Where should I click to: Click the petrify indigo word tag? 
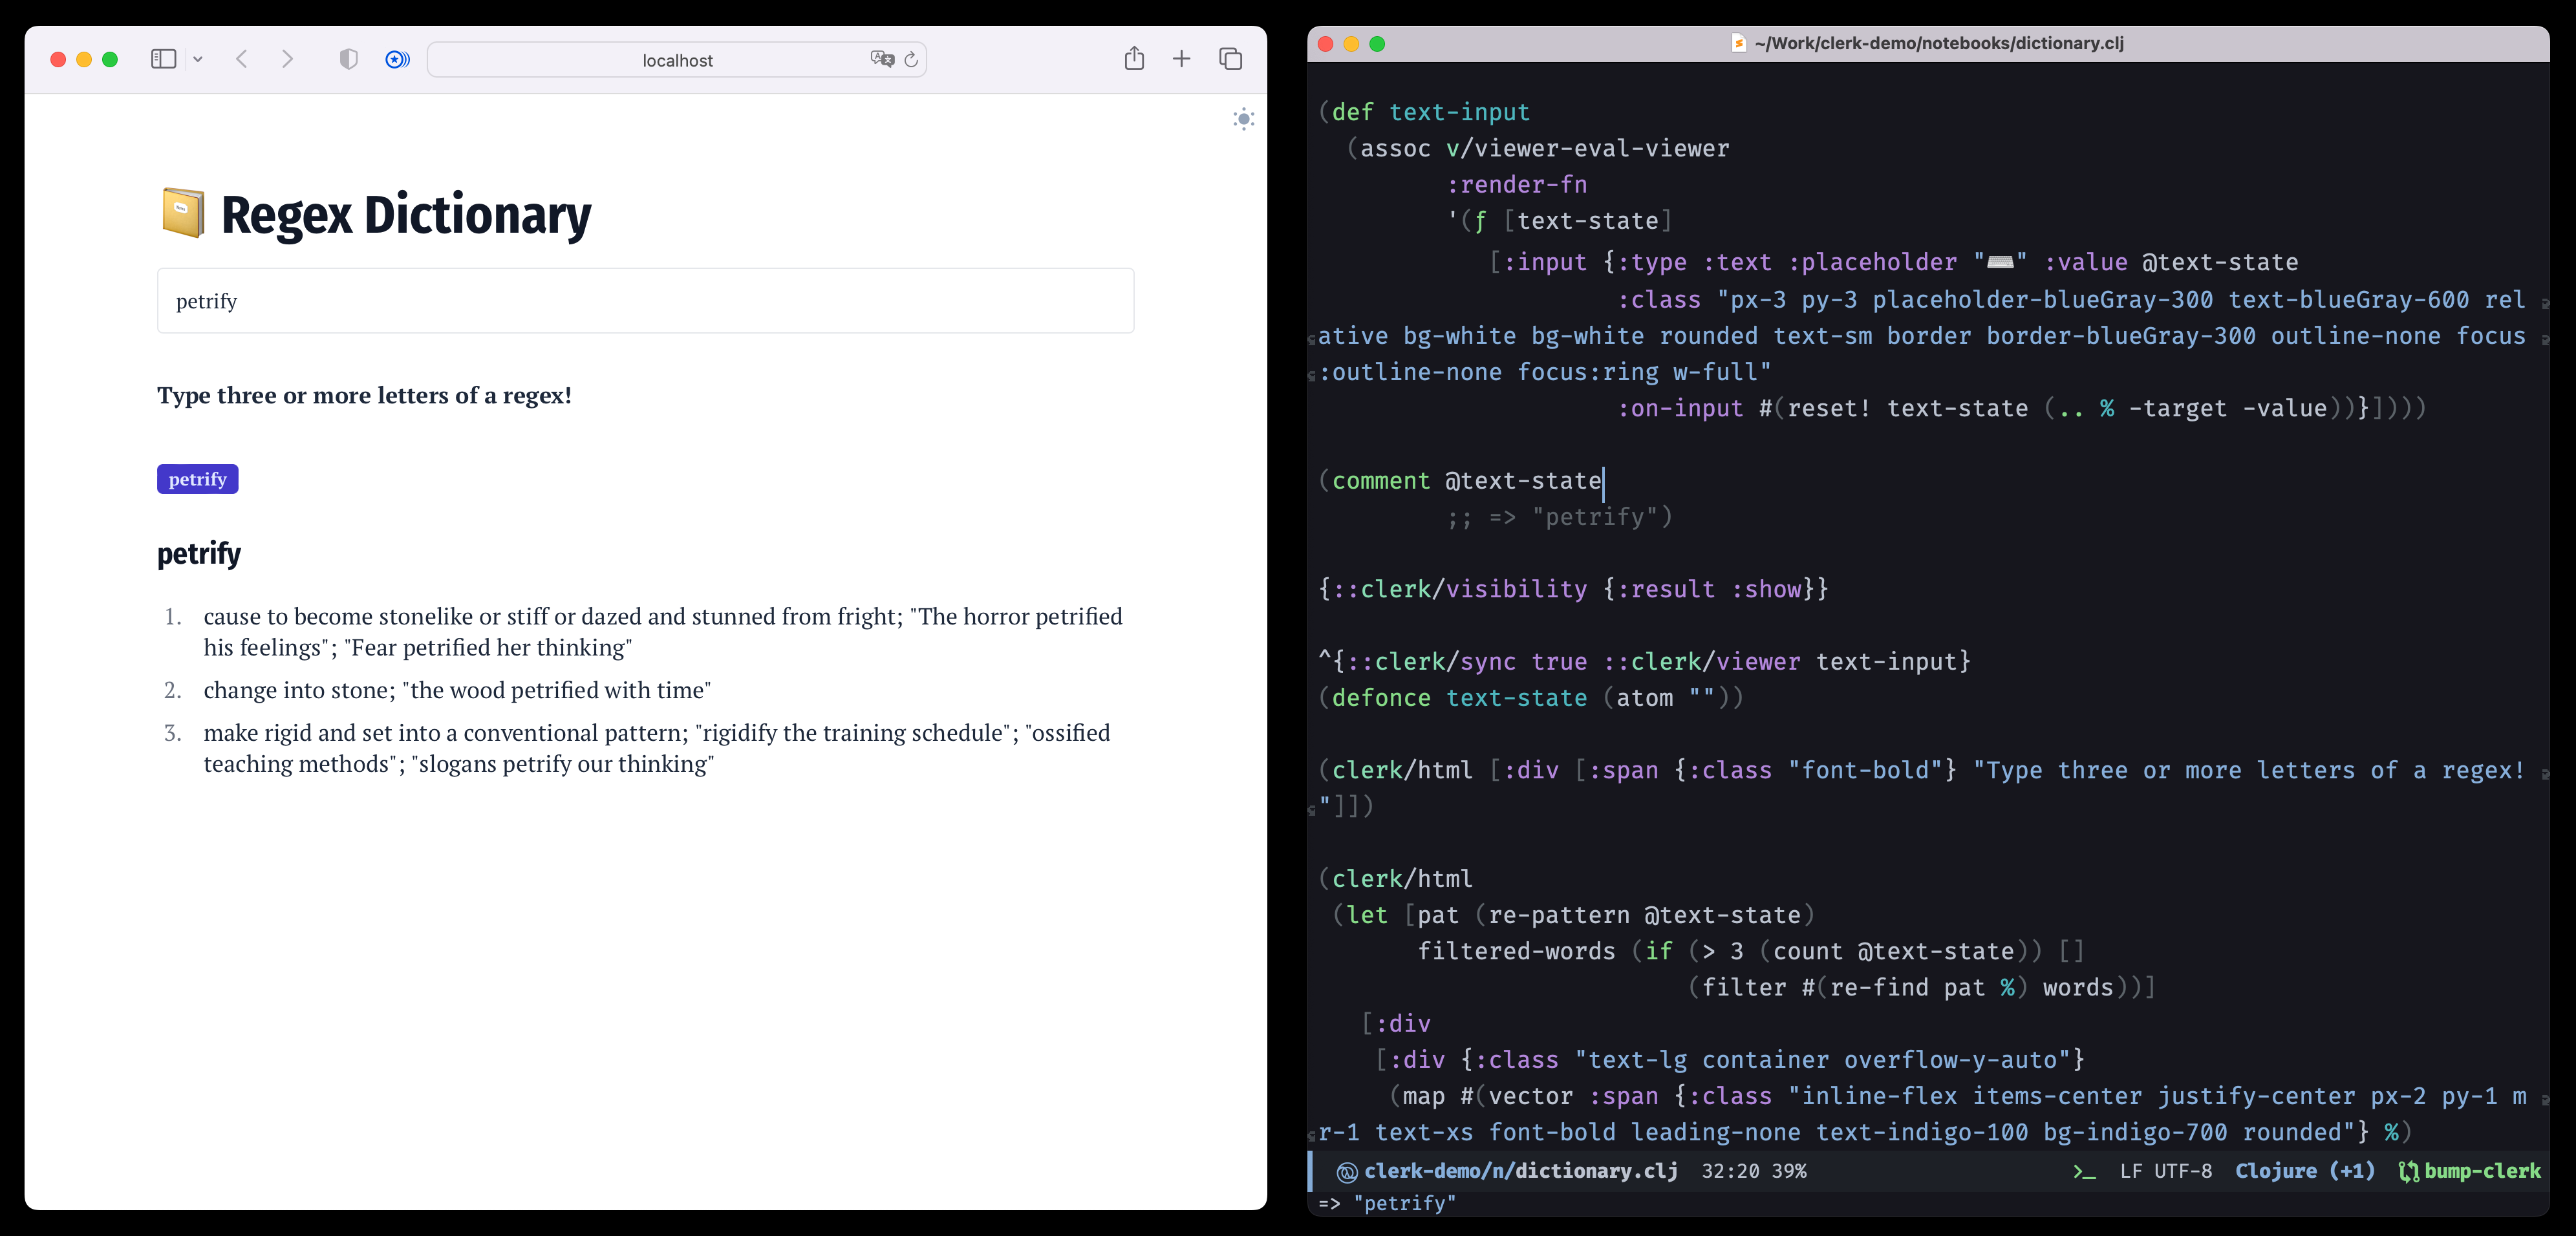[197, 479]
